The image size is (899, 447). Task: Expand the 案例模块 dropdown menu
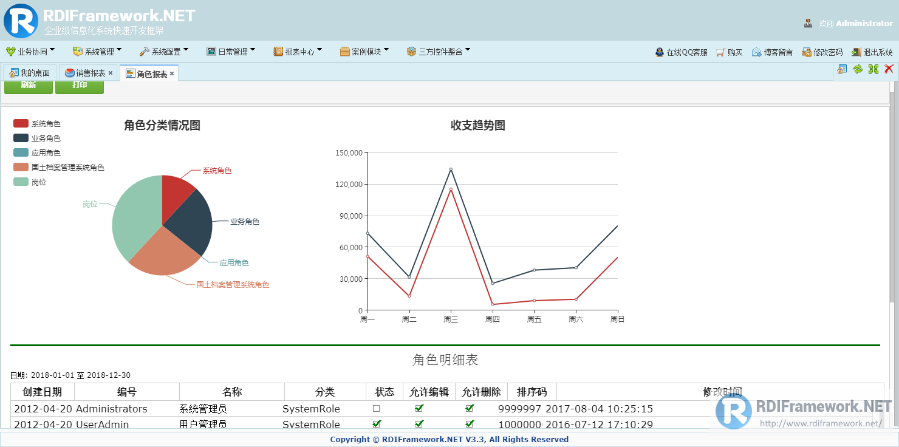coord(364,52)
